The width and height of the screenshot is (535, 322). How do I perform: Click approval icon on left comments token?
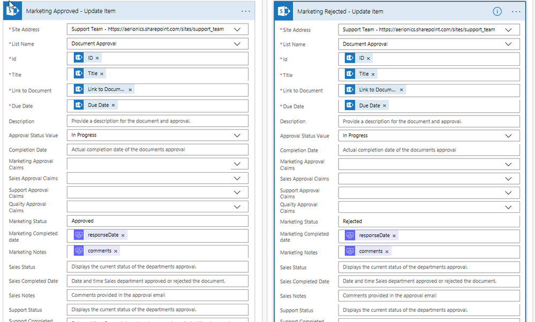click(x=79, y=251)
